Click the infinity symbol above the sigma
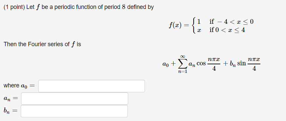 (x=182, y=56)
